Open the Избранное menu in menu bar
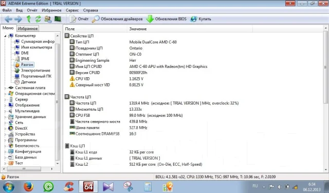The image size is (329, 193). [51, 10]
